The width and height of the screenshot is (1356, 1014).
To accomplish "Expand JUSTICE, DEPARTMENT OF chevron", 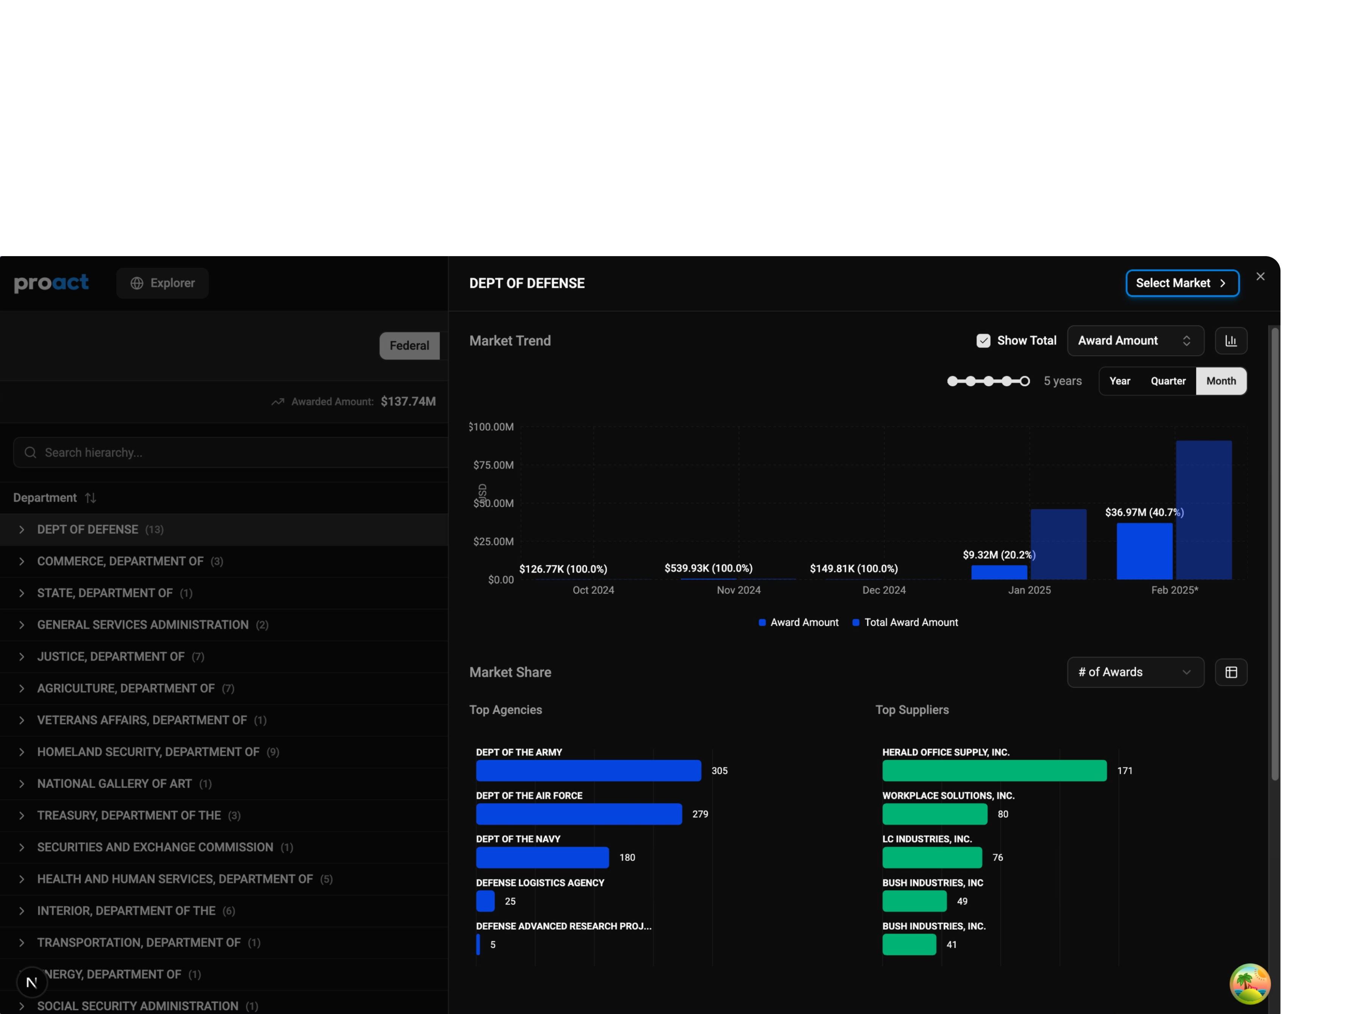I will coord(22,657).
